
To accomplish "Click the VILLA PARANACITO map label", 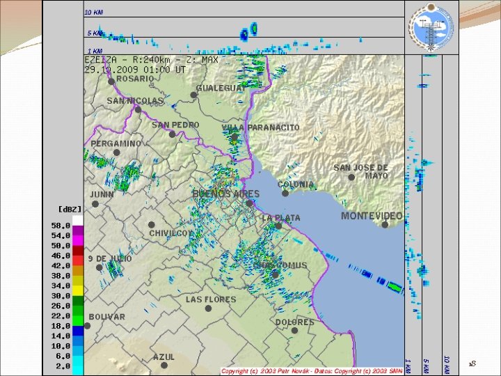I will tap(261, 127).
